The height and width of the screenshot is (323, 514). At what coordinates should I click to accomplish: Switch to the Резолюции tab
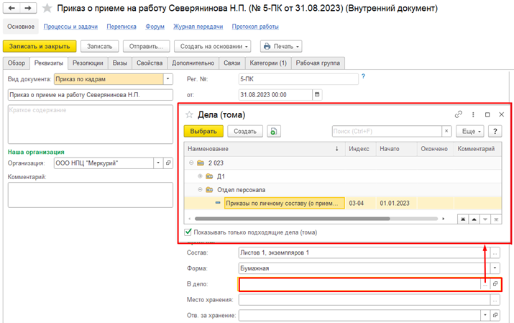(x=88, y=63)
